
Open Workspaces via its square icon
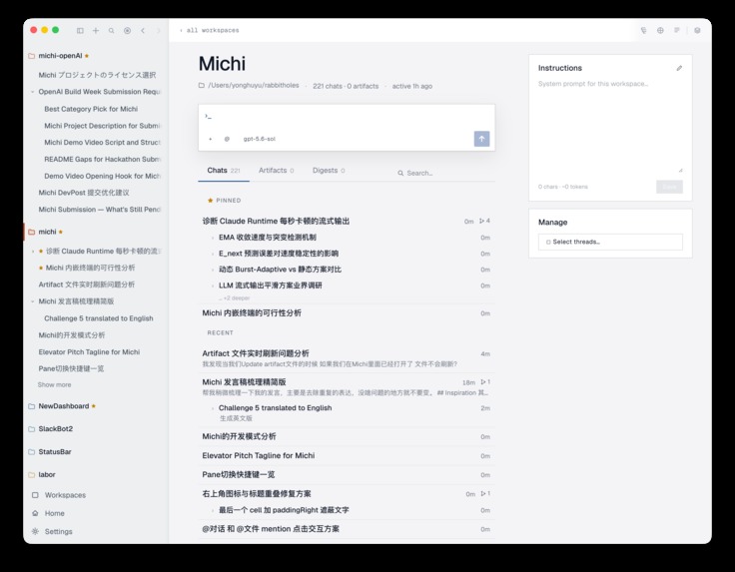pyautogui.click(x=35, y=495)
